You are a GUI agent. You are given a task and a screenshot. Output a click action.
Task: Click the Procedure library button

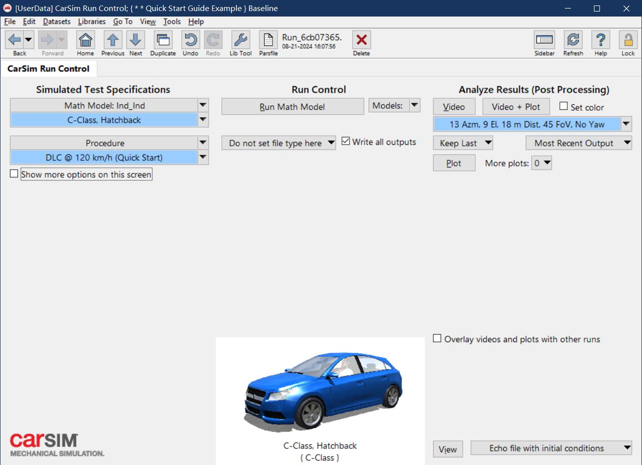[x=104, y=143]
